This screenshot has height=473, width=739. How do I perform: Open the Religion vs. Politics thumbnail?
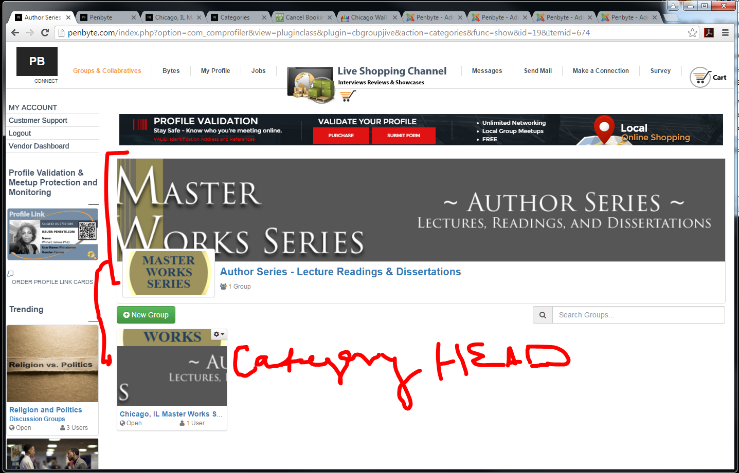point(52,364)
